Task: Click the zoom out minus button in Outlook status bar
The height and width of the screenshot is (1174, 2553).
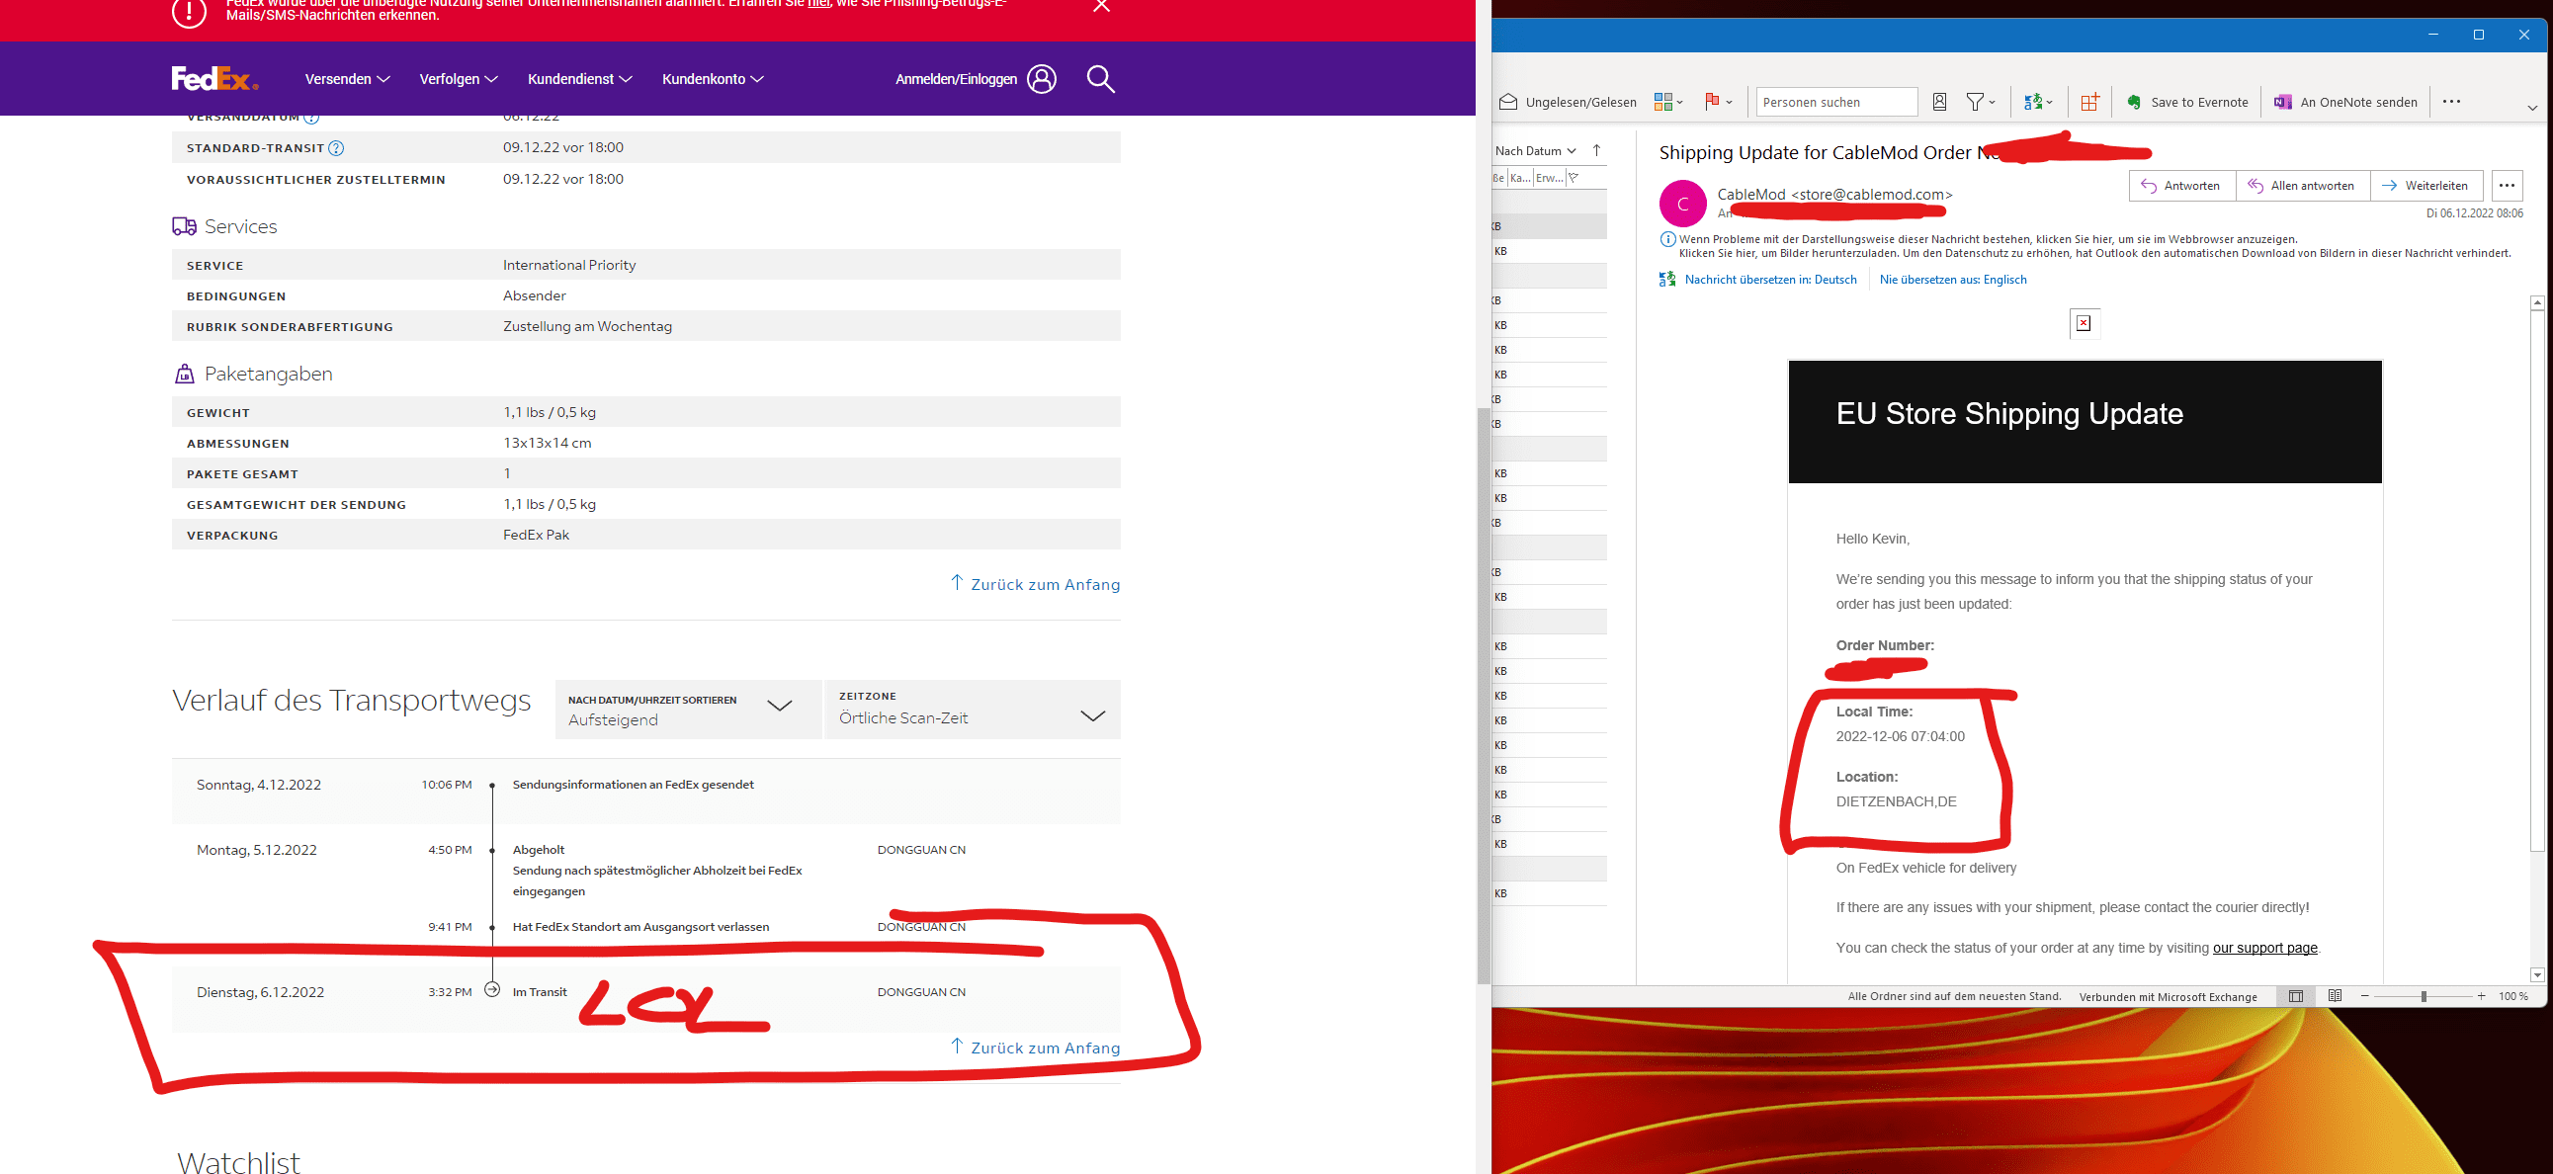Action: [2364, 996]
